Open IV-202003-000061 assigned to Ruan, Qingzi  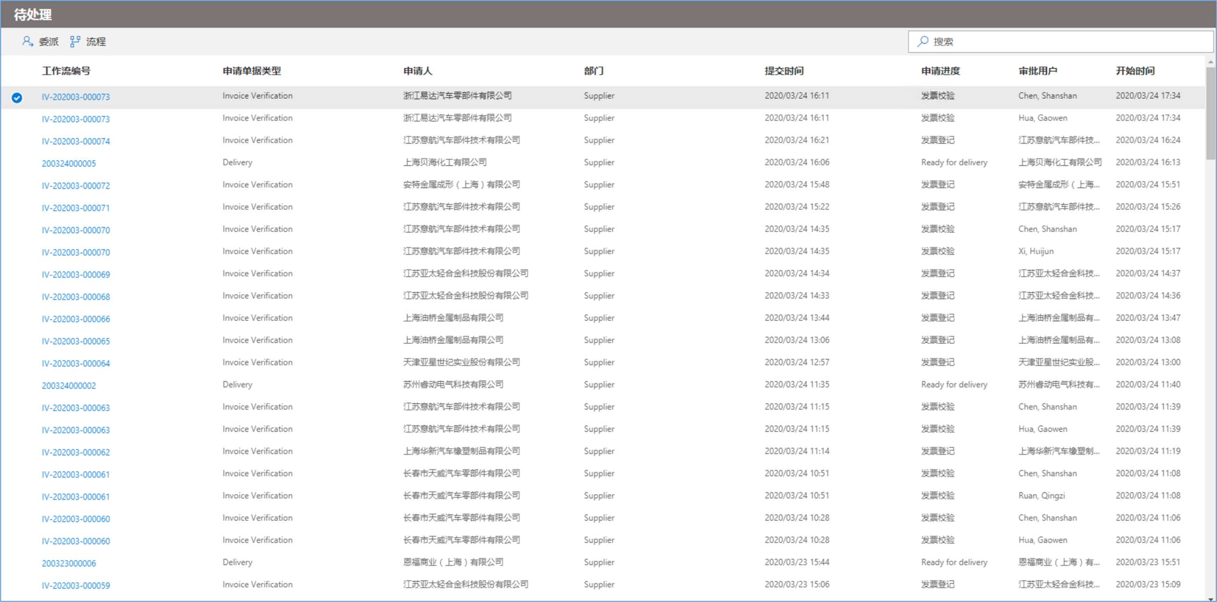point(75,497)
